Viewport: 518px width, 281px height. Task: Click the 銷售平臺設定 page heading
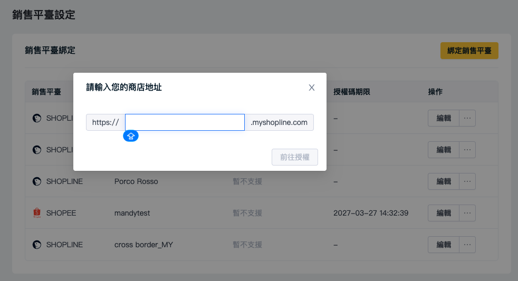click(44, 15)
